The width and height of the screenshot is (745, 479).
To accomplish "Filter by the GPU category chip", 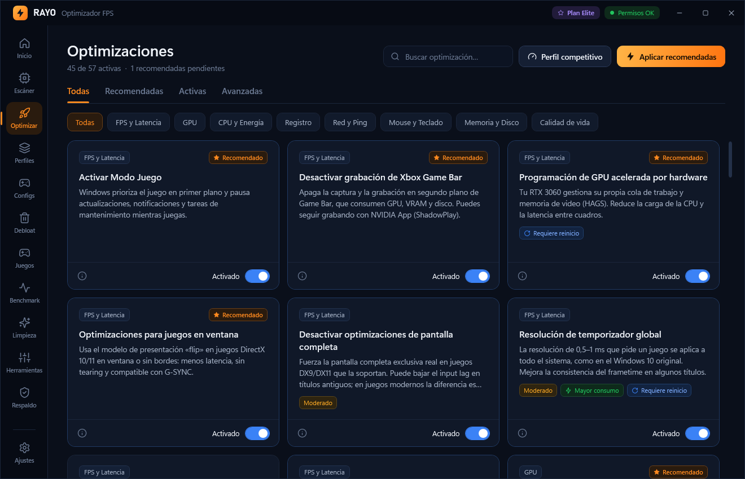I will click(190, 122).
